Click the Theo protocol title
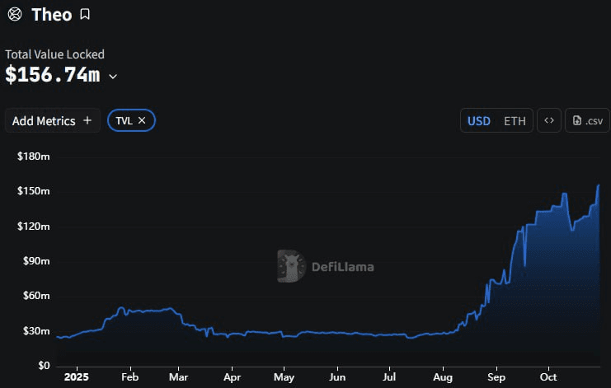 51,14
